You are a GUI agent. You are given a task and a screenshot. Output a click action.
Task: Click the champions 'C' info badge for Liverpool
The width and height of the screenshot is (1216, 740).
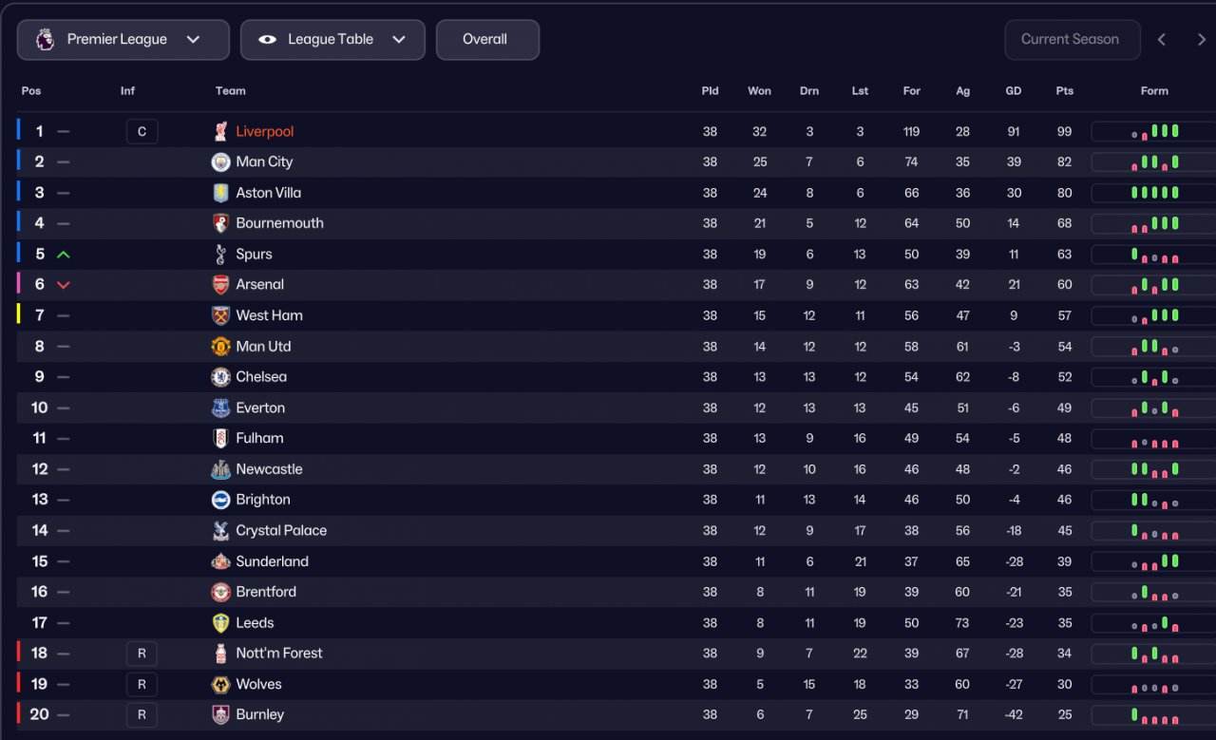pos(142,132)
